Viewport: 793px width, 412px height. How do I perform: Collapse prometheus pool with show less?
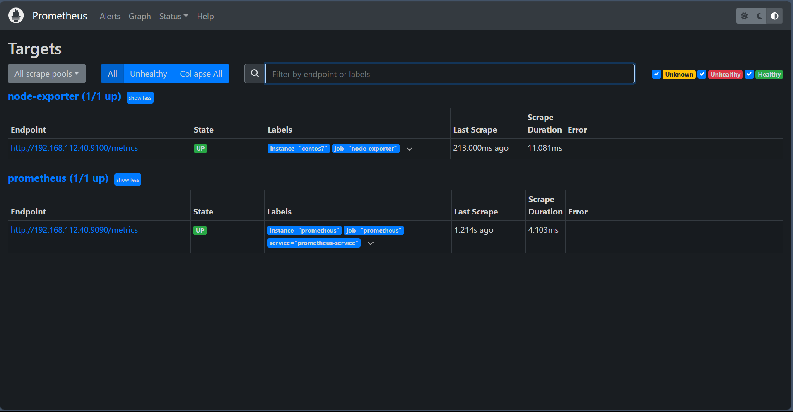point(128,180)
